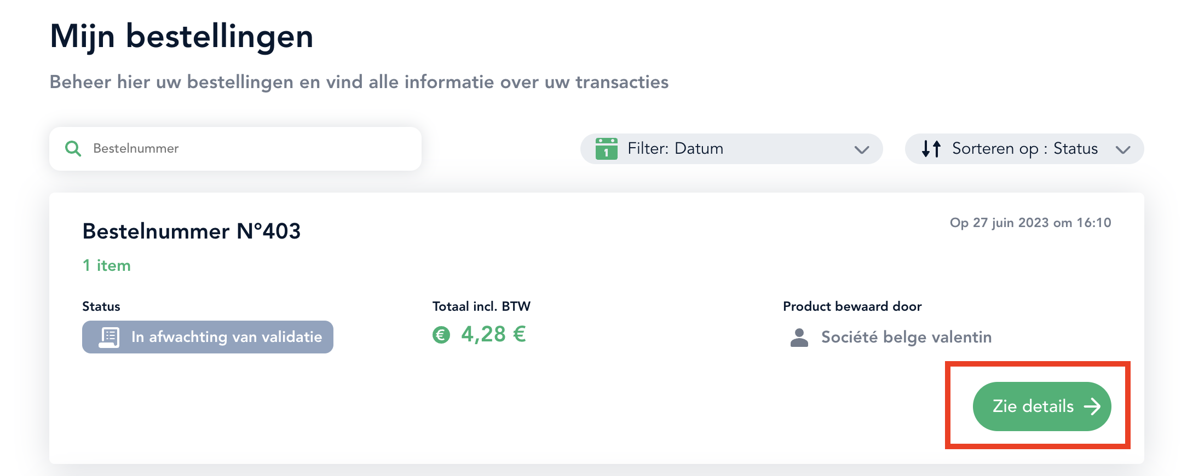Expand the Filter: Datum chevron

pyautogui.click(x=862, y=150)
